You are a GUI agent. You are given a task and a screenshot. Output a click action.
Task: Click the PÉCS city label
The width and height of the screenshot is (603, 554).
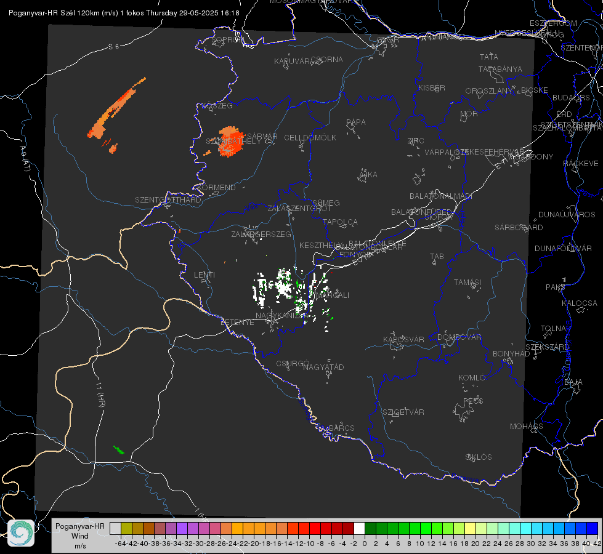[x=472, y=401]
